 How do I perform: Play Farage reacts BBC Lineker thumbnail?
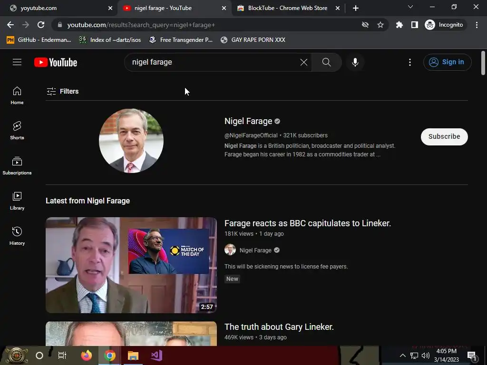point(131,265)
